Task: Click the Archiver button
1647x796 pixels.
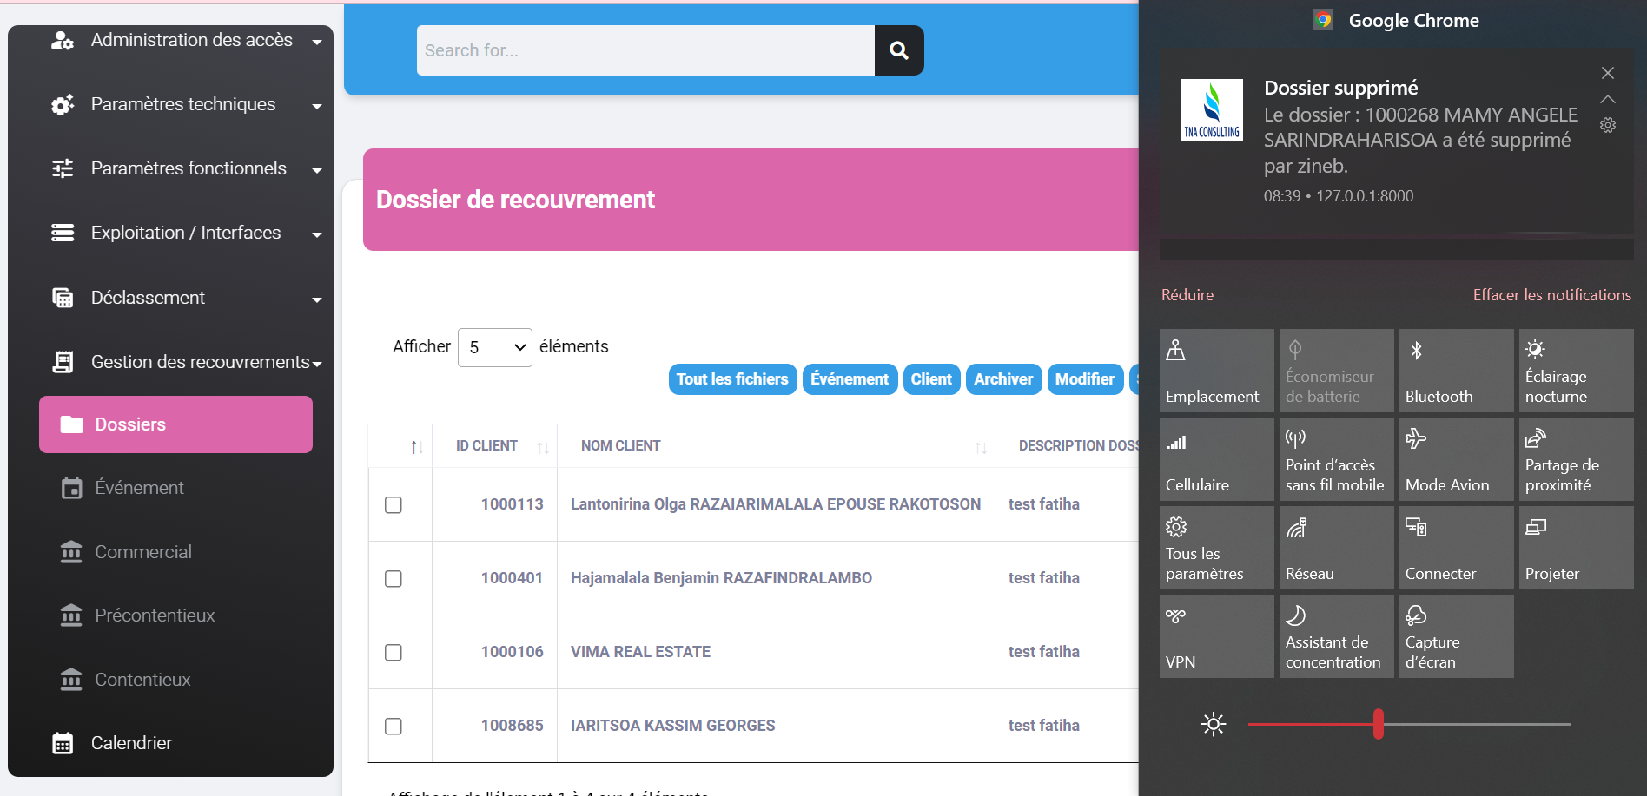Action: click(1003, 379)
